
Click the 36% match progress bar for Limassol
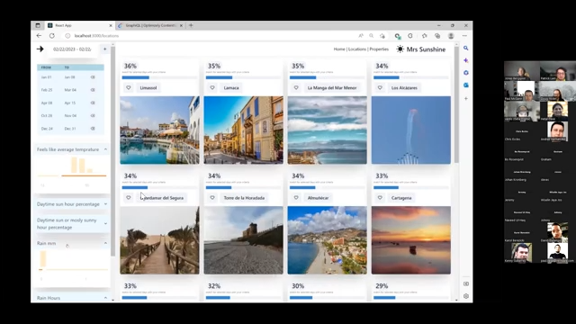159,77
